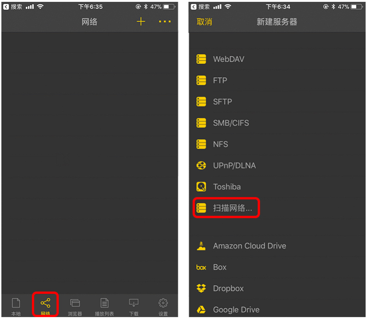Open 设置 settings gear tab
367x318 pixels.
tap(163, 307)
